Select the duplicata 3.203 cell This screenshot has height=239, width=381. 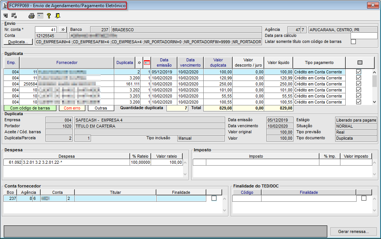(127, 96)
